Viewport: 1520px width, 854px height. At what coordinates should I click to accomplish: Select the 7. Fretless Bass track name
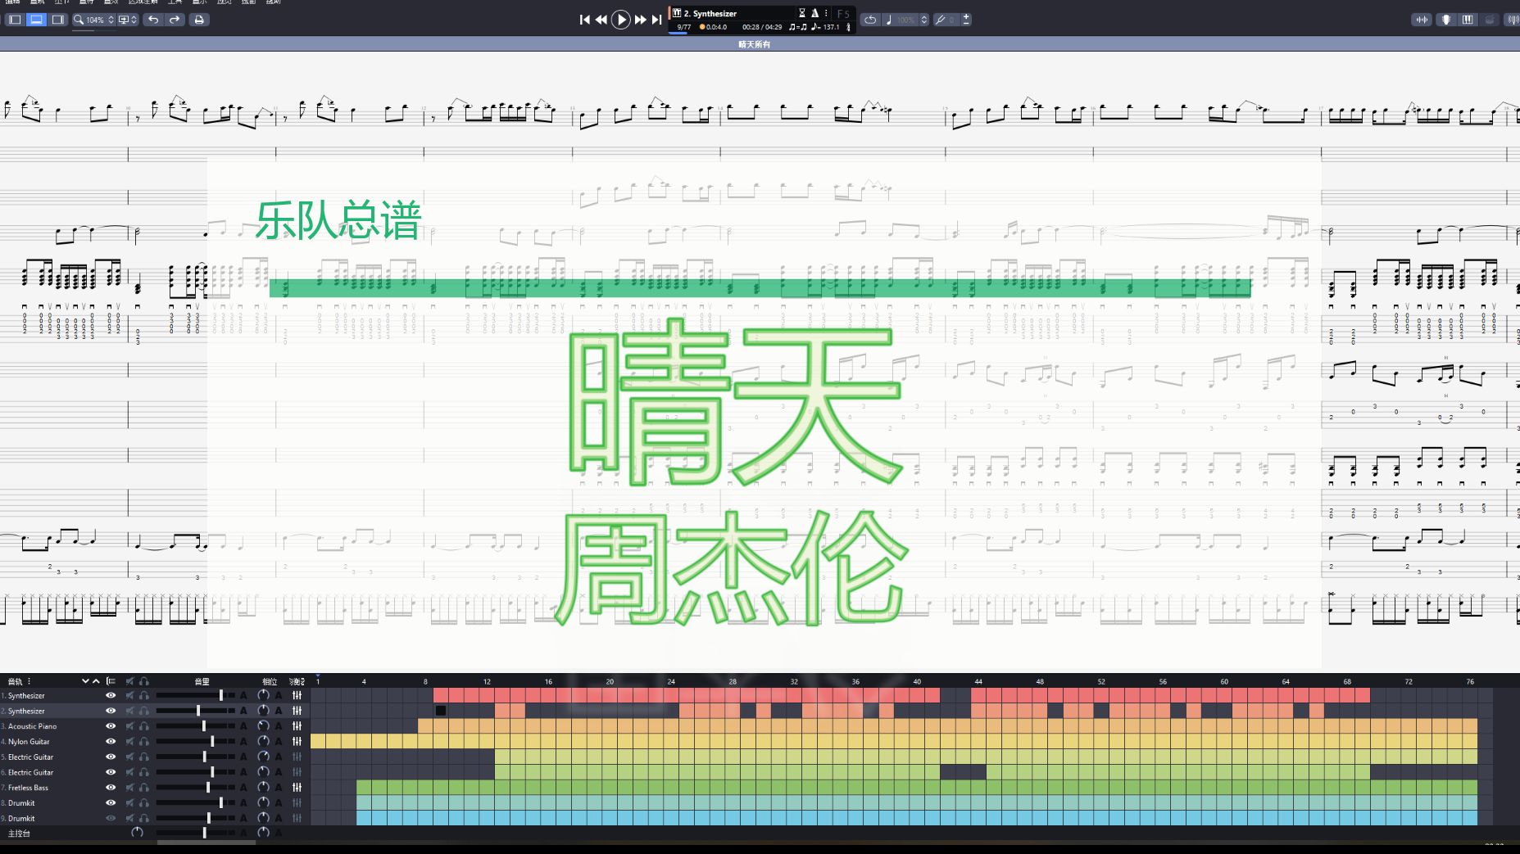click(28, 788)
